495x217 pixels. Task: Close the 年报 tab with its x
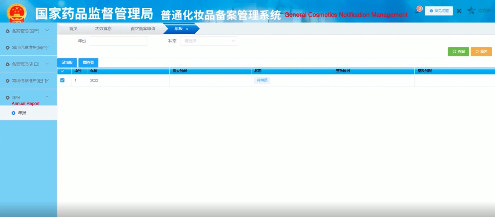[187, 29]
